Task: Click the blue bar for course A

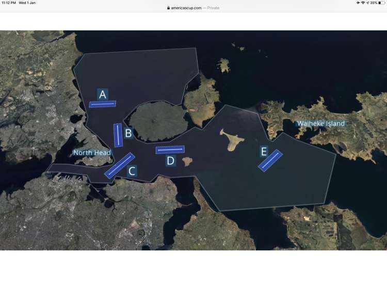Action: click(102, 104)
